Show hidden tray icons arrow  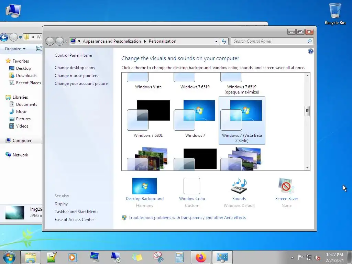(x=292, y=257)
